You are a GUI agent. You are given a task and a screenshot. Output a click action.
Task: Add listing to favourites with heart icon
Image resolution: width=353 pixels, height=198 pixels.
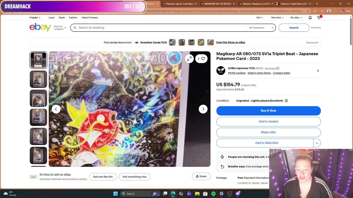(201, 59)
